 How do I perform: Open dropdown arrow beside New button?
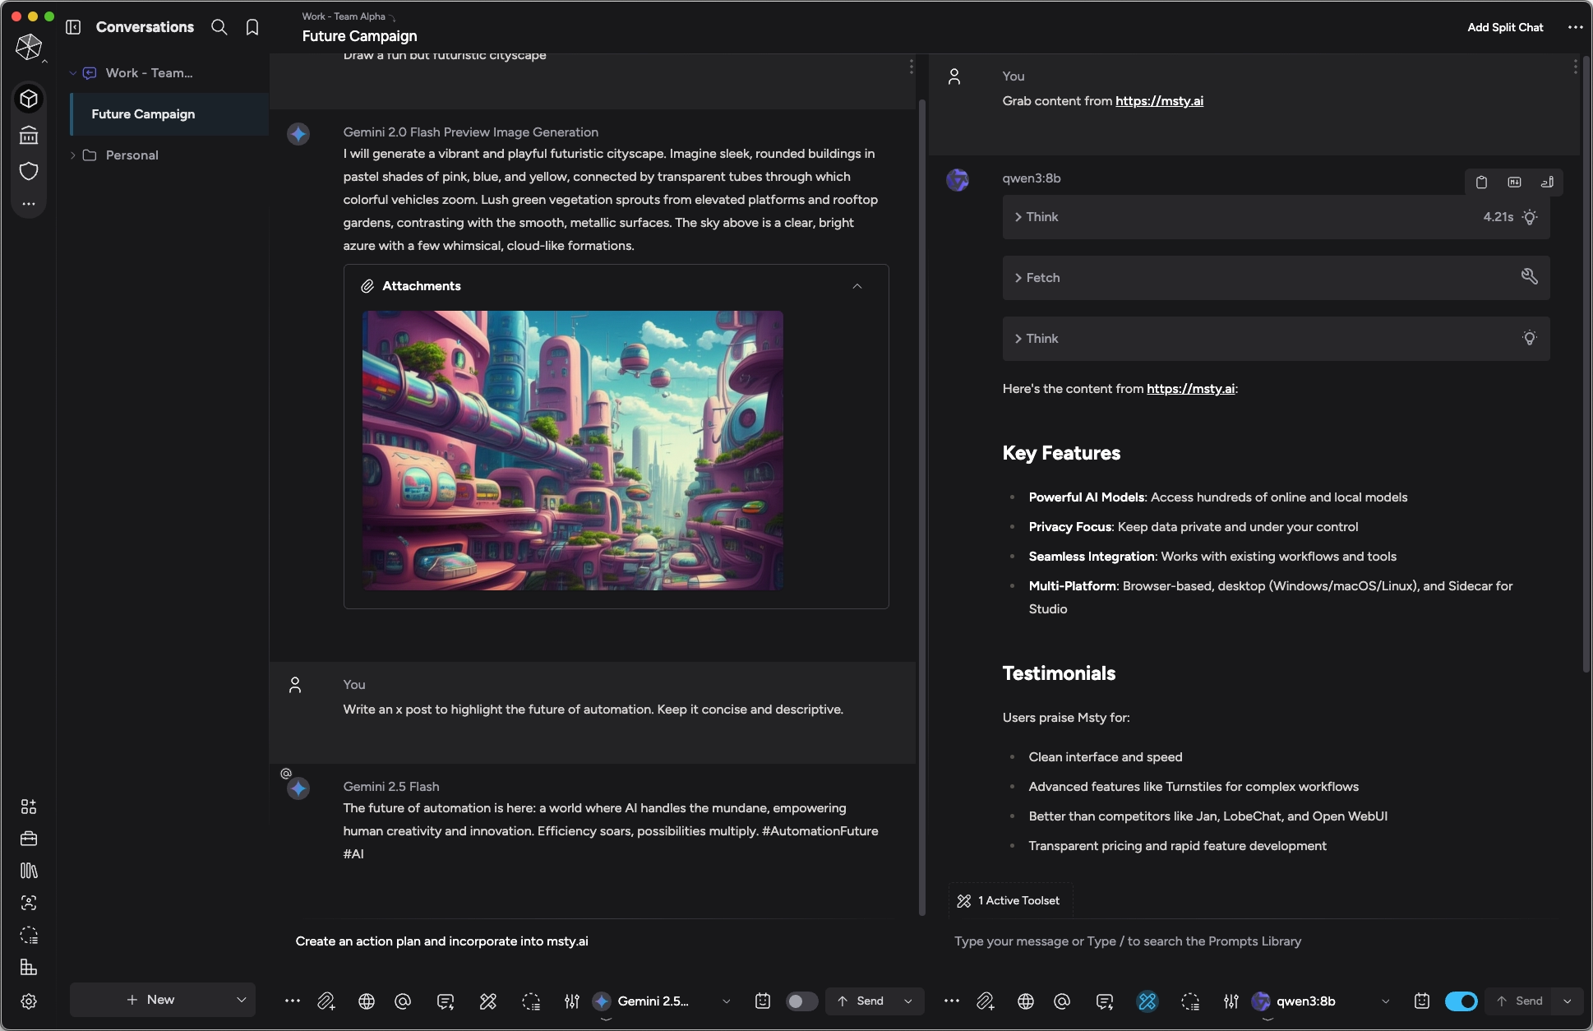[x=241, y=1000]
